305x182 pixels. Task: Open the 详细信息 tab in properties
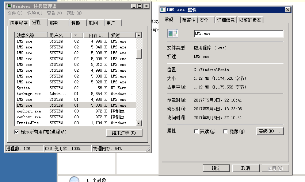226,20
